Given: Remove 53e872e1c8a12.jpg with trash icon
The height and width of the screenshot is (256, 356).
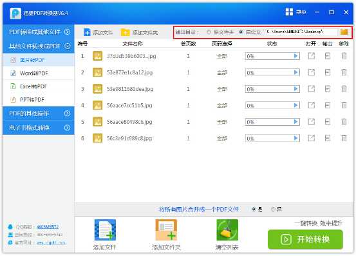Looking at the screenshot, I should click(344, 72).
